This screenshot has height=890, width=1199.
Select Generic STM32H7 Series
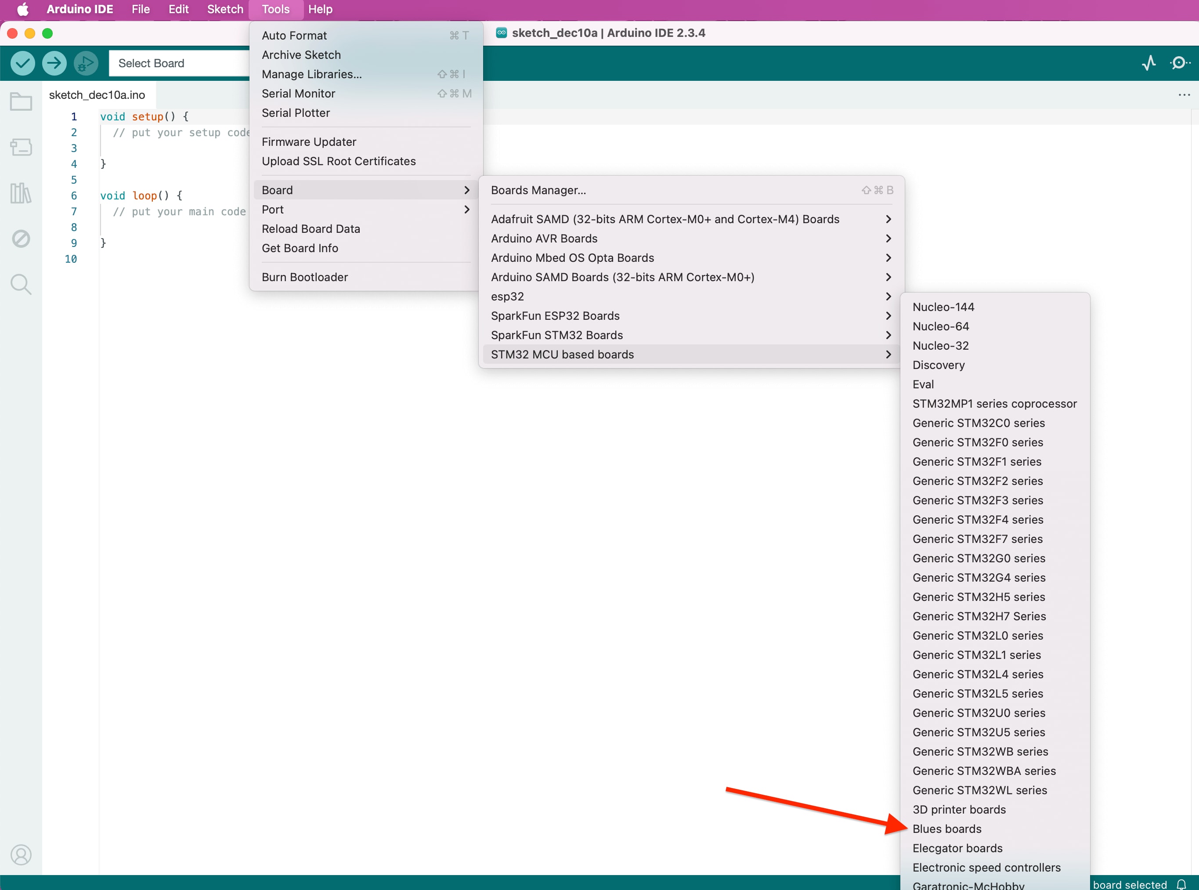[x=995, y=616]
